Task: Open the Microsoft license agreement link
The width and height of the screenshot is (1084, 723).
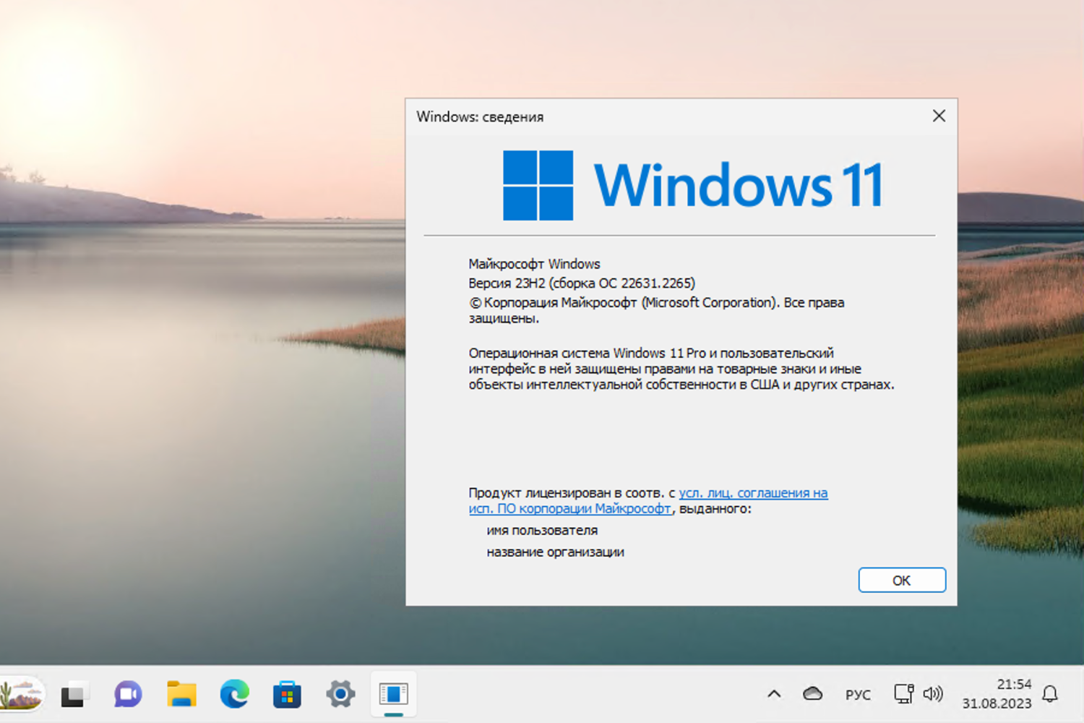Action: point(753,492)
